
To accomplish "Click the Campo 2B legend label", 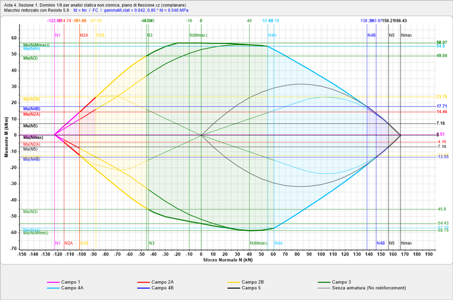I will click(x=253, y=282).
